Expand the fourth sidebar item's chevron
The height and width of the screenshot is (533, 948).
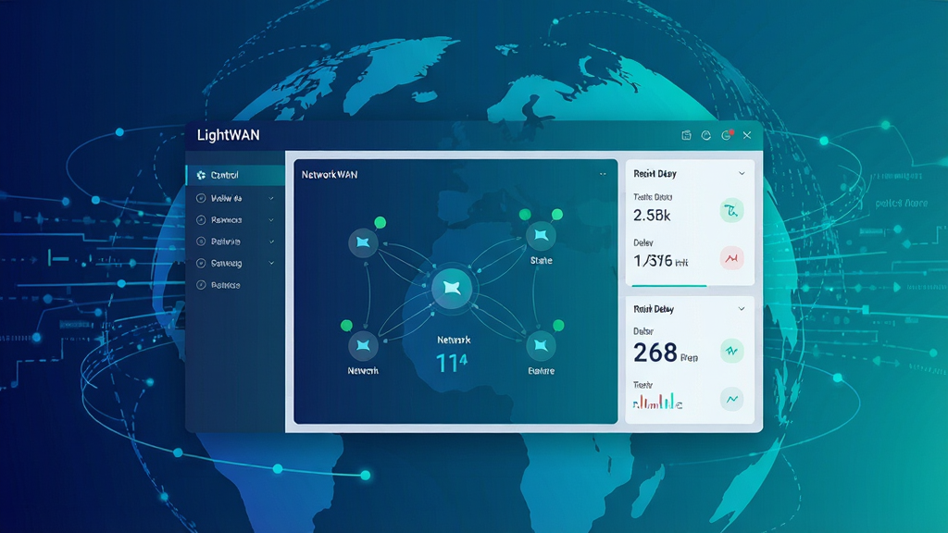pos(271,242)
